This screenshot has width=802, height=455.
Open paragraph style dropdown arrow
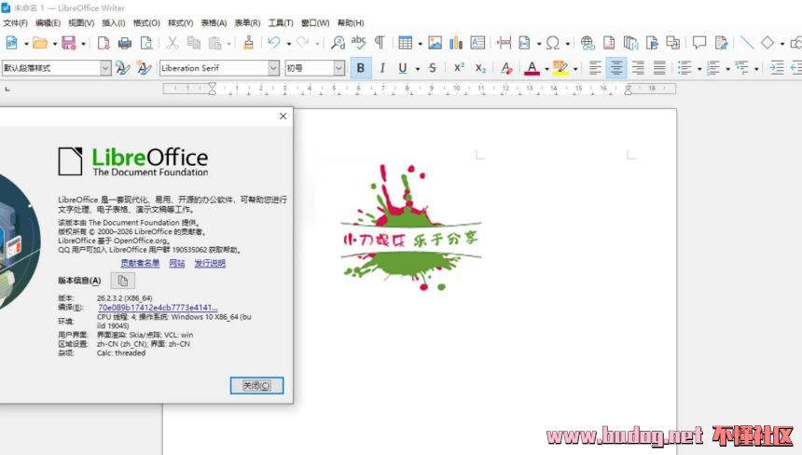(x=104, y=68)
